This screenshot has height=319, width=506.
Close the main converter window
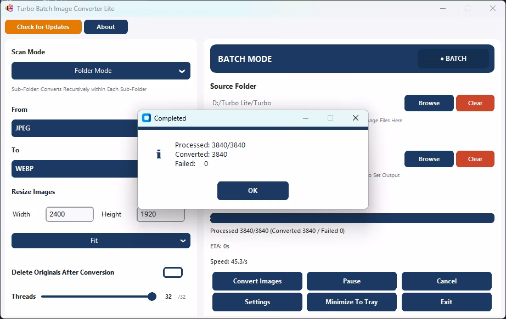click(492, 8)
